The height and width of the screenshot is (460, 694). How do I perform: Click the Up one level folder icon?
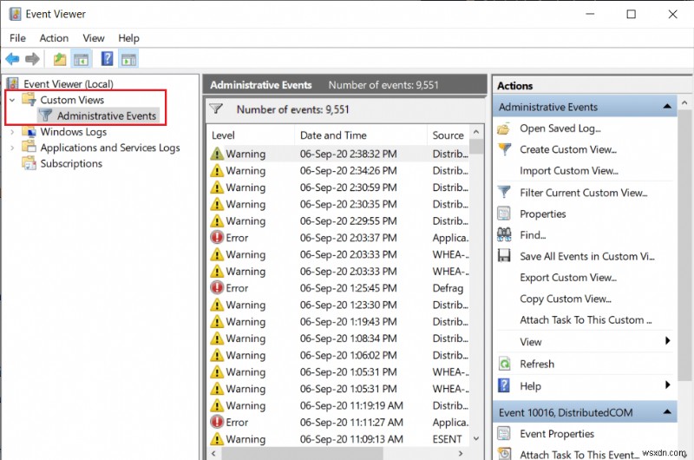60,59
